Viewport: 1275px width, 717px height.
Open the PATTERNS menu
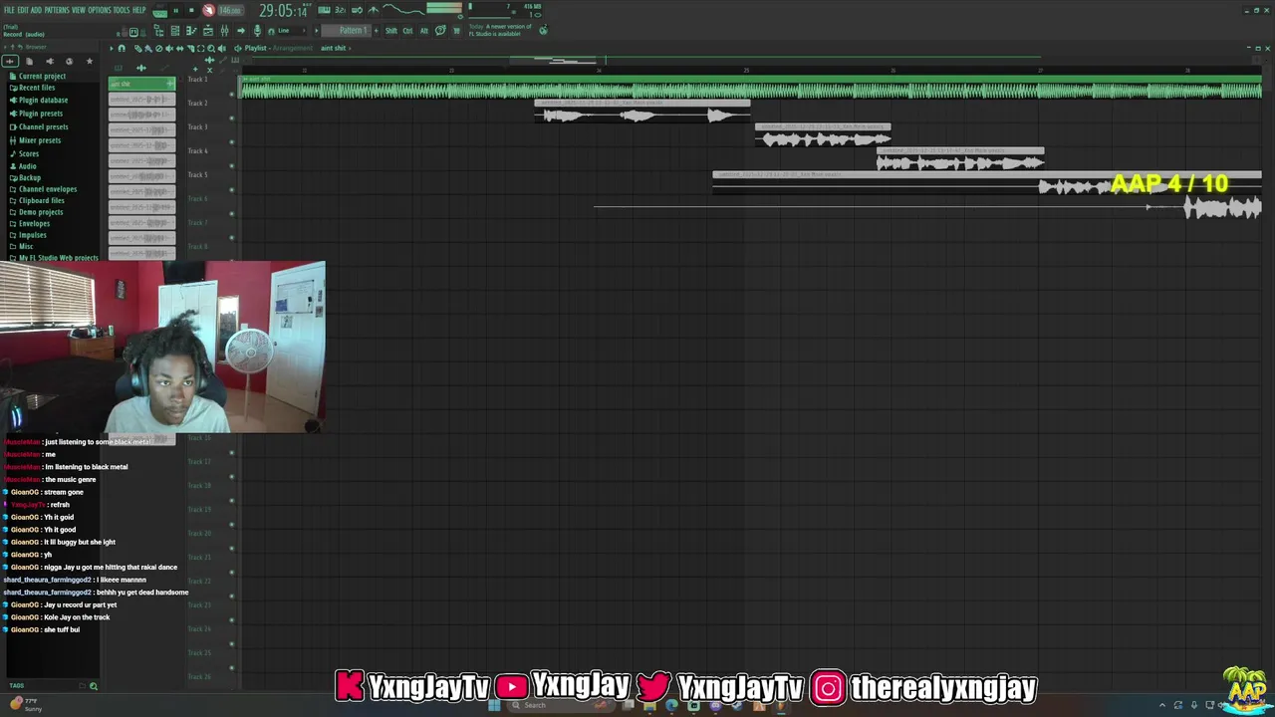point(57,10)
